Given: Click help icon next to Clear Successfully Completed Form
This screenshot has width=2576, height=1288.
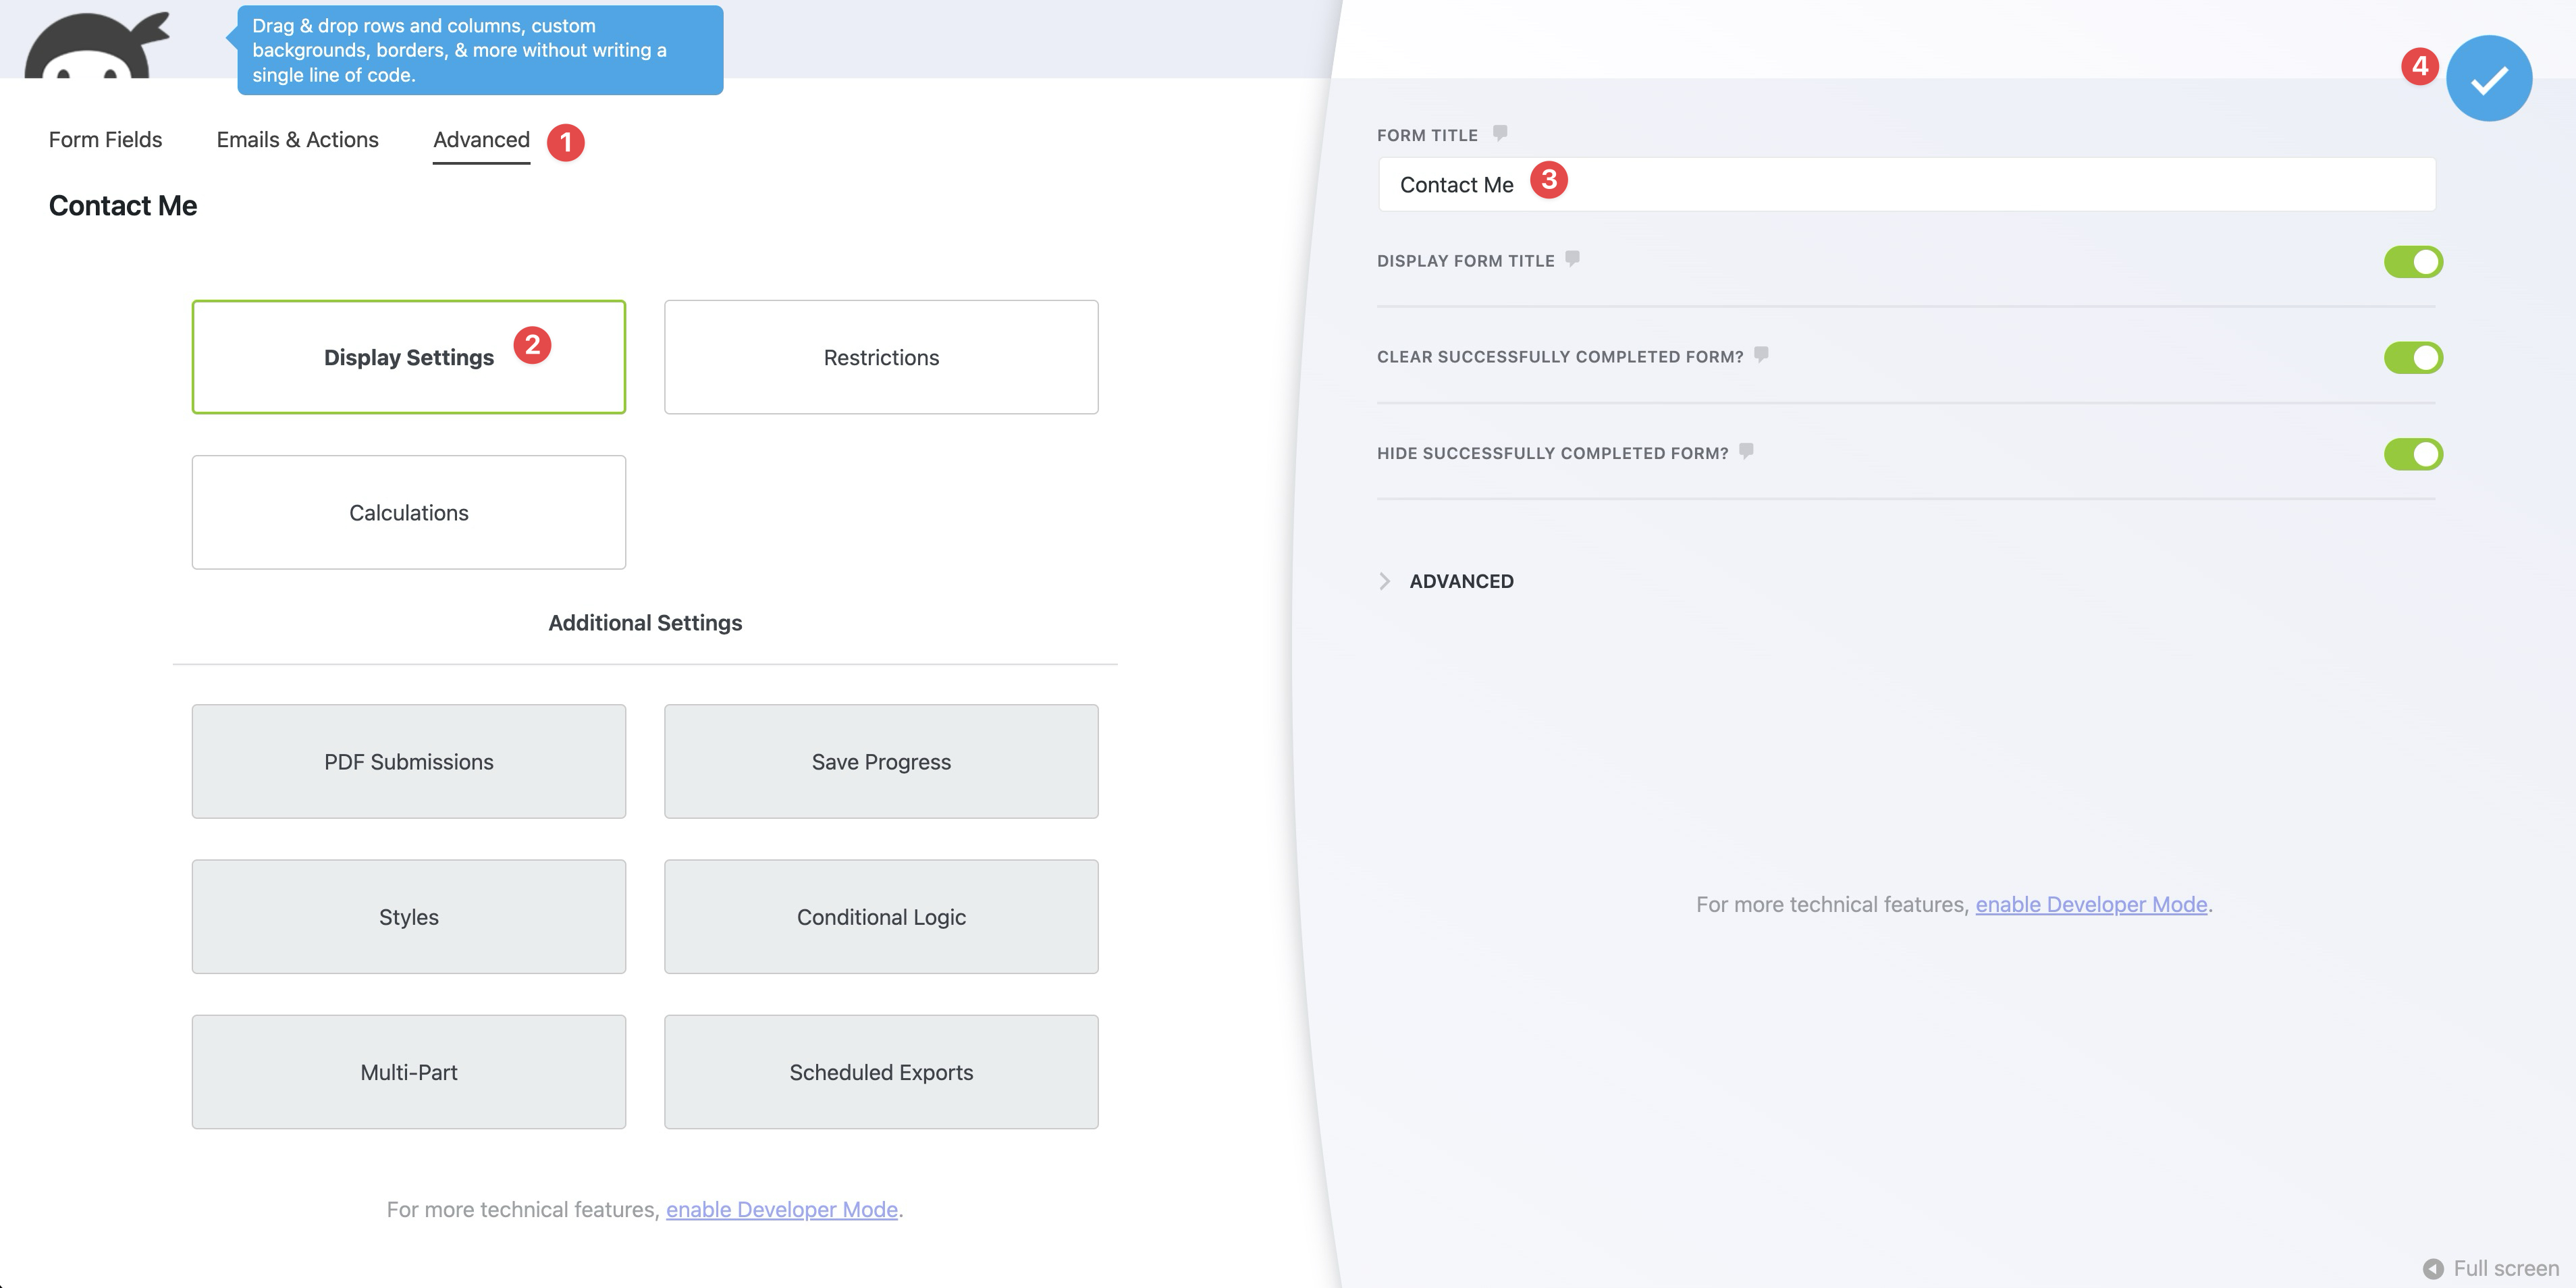Looking at the screenshot, I should click(x=1761, y=355).
